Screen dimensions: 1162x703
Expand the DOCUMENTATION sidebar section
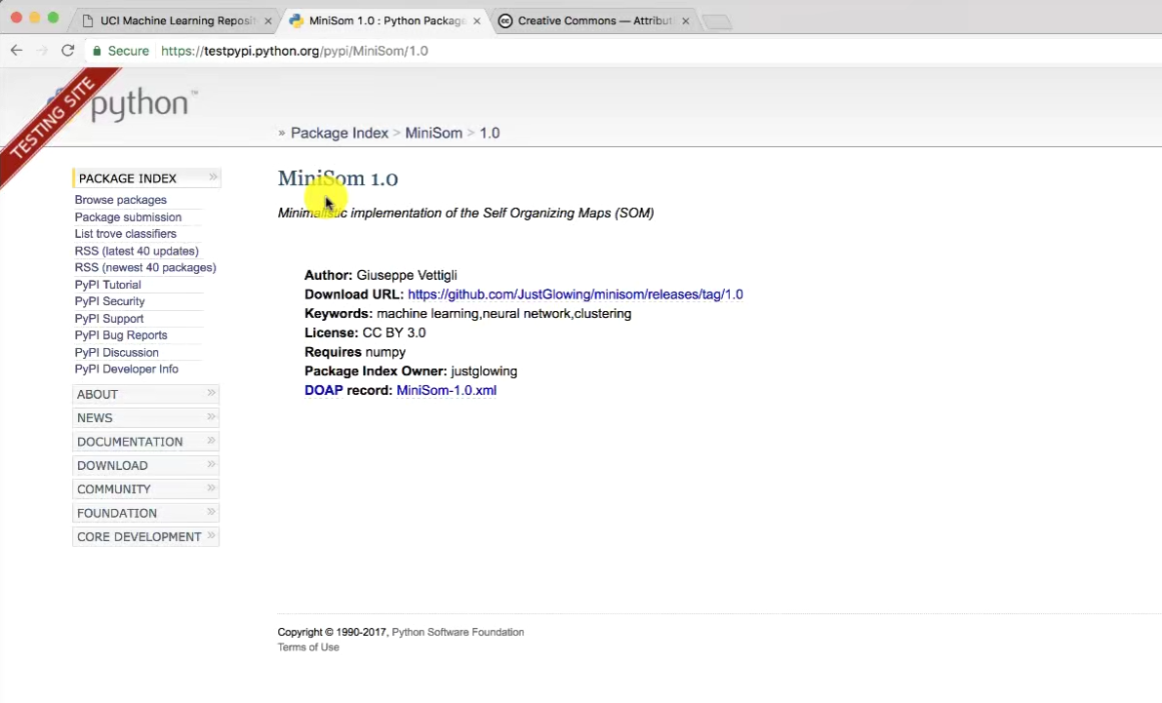click(145, 442)
